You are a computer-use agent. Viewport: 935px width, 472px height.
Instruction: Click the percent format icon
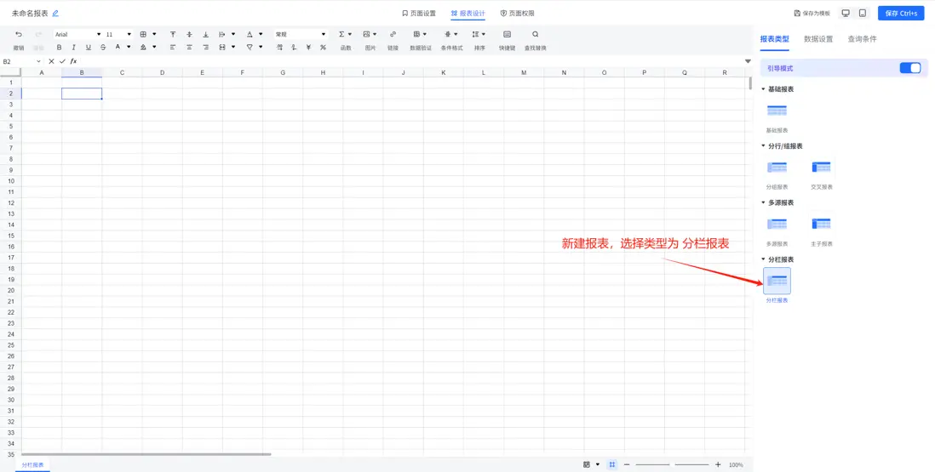point(324,47)
